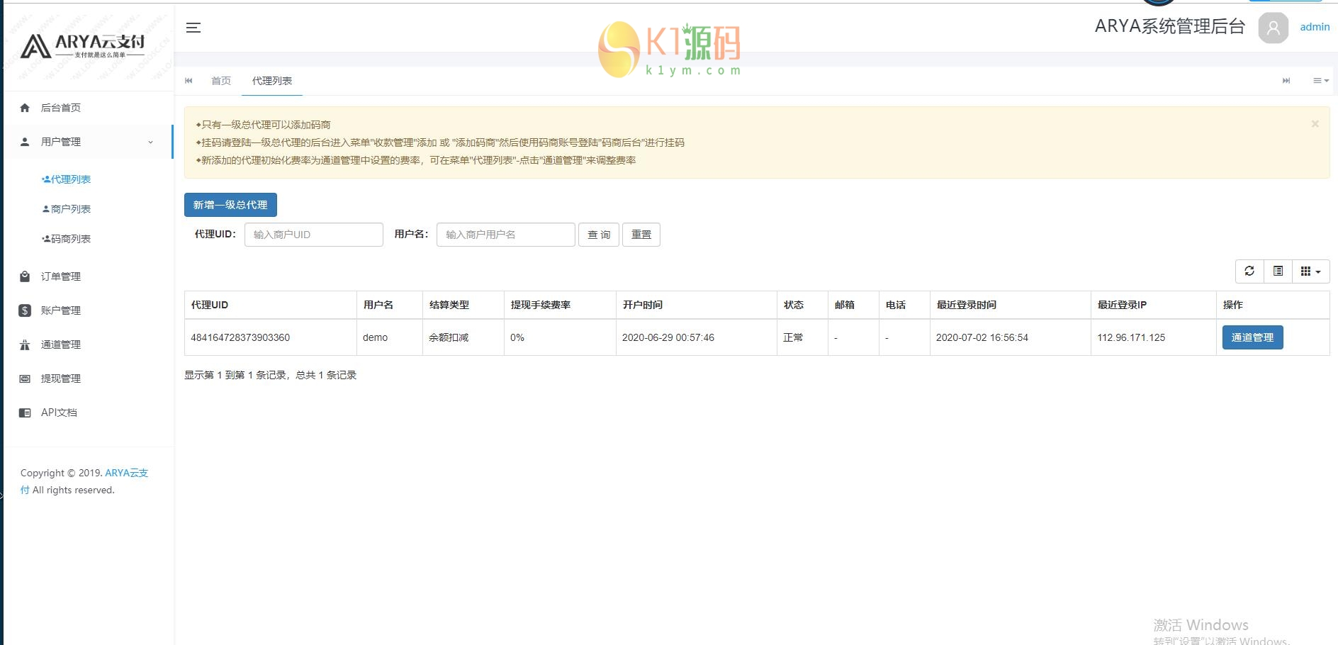Image resolution: width=1338 pixels, height=645 pixels.
Task: Select the IP cell 112.96.171.125
Action: tap(1153, 337)
